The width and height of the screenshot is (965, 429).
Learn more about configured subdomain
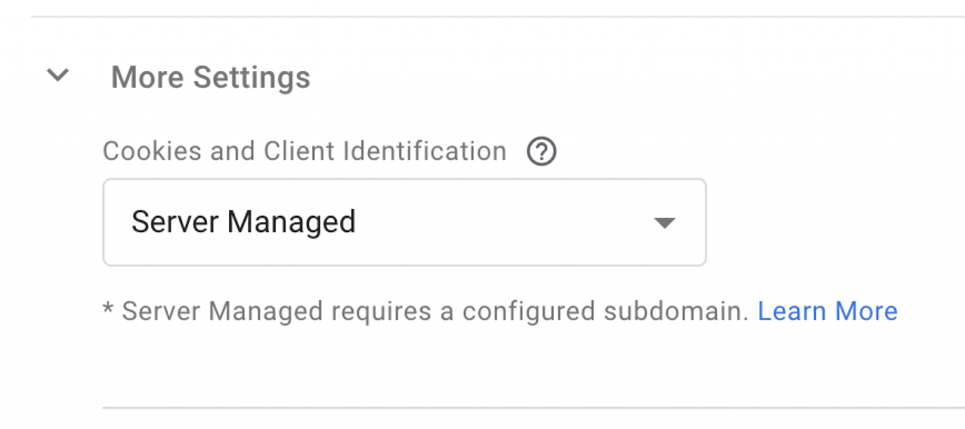pyautogui.click(x=827, y=312)
